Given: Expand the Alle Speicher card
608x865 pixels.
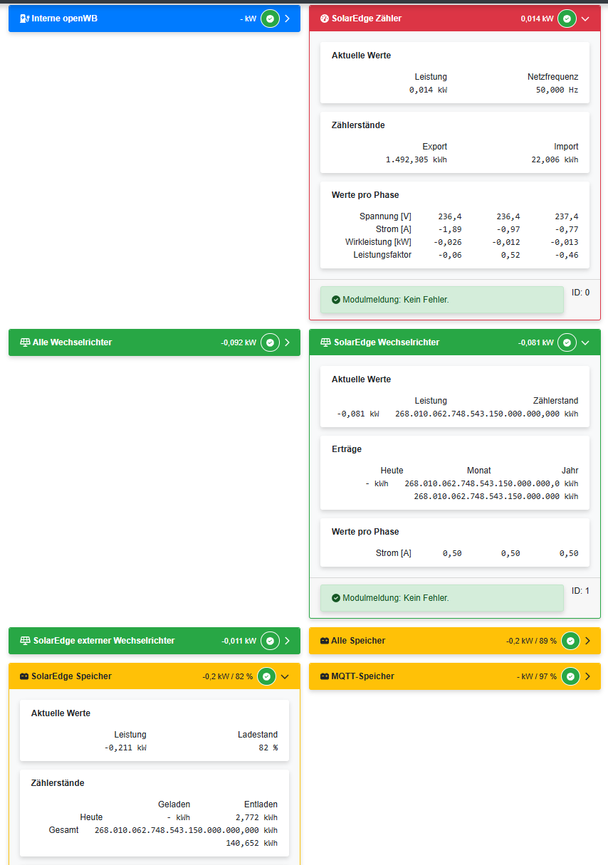Looking at the screenshot, I should pos(588,641).
